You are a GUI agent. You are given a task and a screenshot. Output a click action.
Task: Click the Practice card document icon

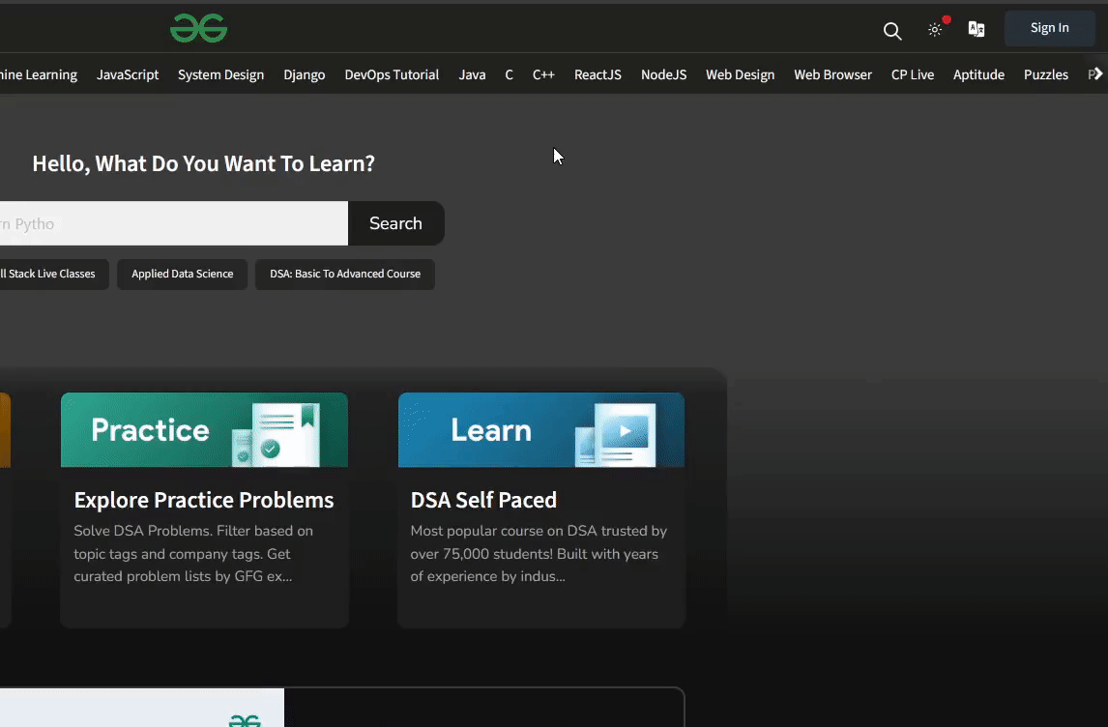[x=277, y=434]
